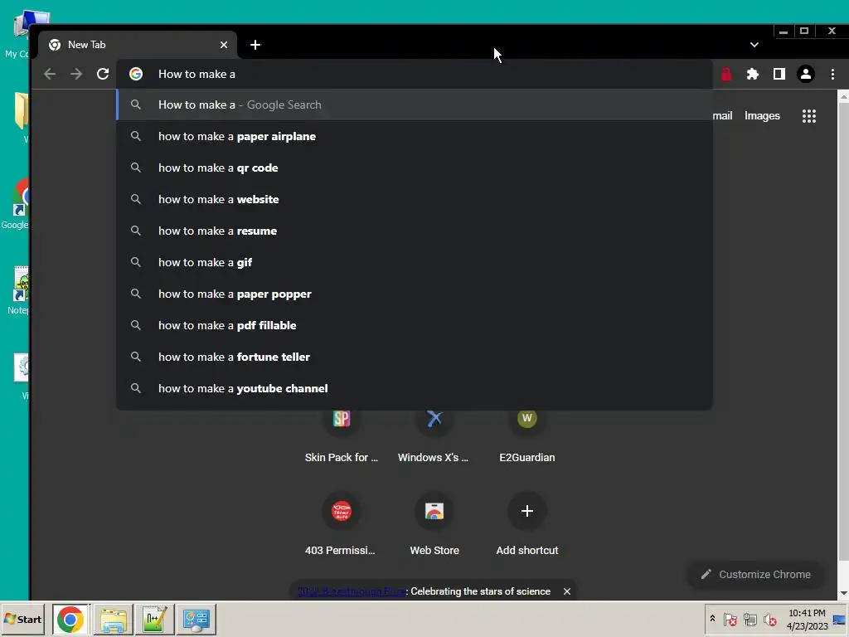Screen dimensions: 849x637
Task: Click the taskbar clock showing 10:41 PM
Action: pos(807,619)
